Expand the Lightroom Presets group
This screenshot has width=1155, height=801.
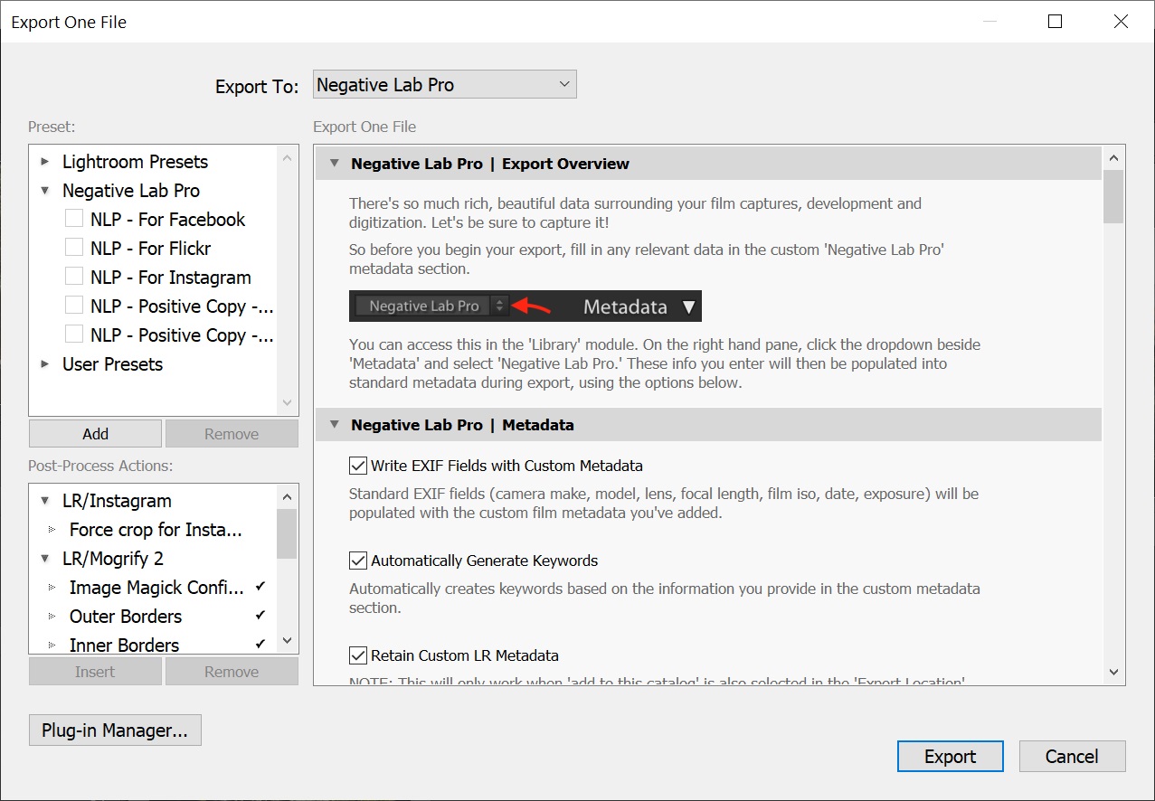coord(45,162)
